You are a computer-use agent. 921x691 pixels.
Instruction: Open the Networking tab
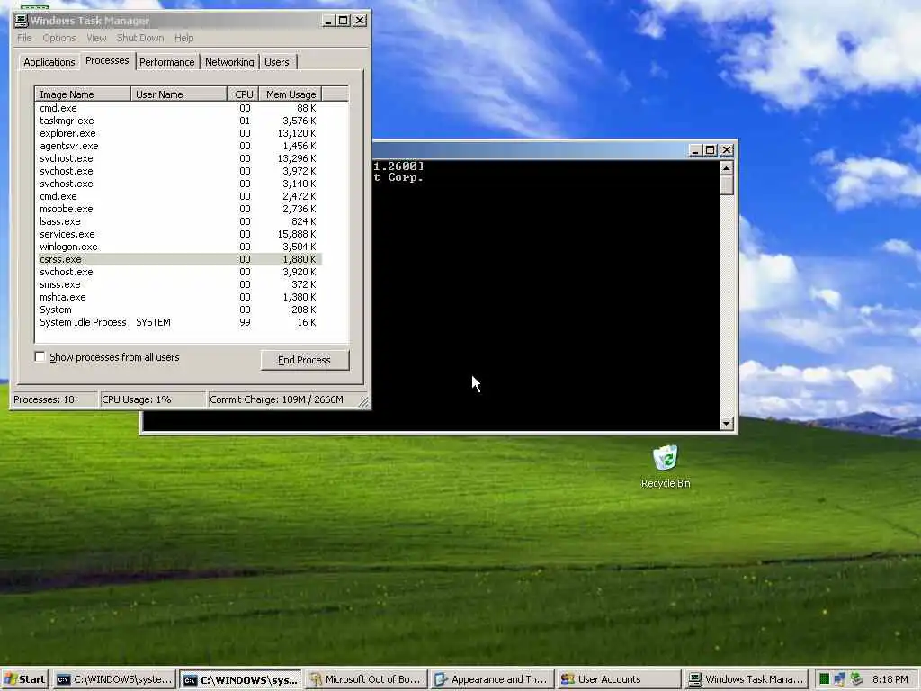click(x=229, y=62)
